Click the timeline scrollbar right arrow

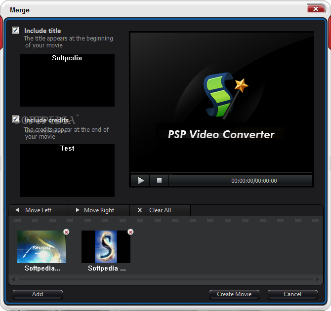tap(318, 279)
